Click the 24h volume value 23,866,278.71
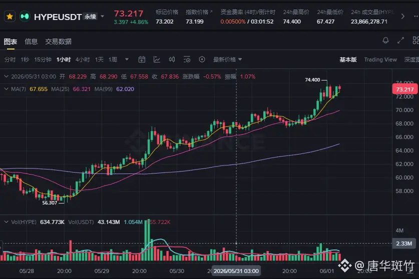Screen dimensions: 419x279 tap(369, 21)
